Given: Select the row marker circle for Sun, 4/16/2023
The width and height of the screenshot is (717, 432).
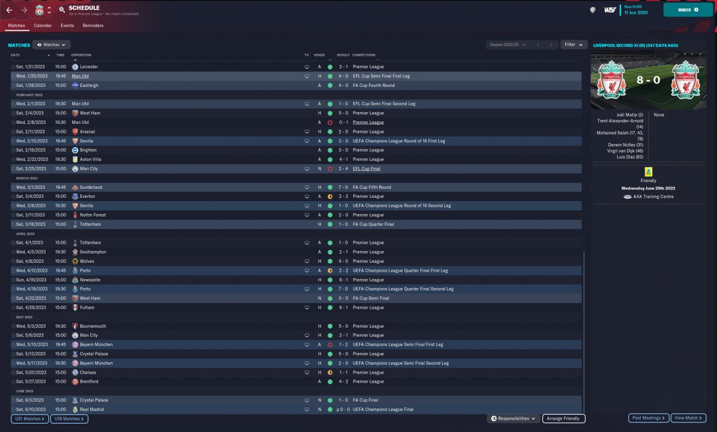Looking at the screenshot, I should pos(13,280).
